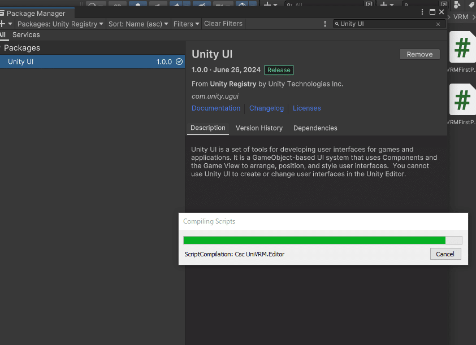Switch to the Services tab
The height and width of the screenshot is (345, 476).
(26, 35)
